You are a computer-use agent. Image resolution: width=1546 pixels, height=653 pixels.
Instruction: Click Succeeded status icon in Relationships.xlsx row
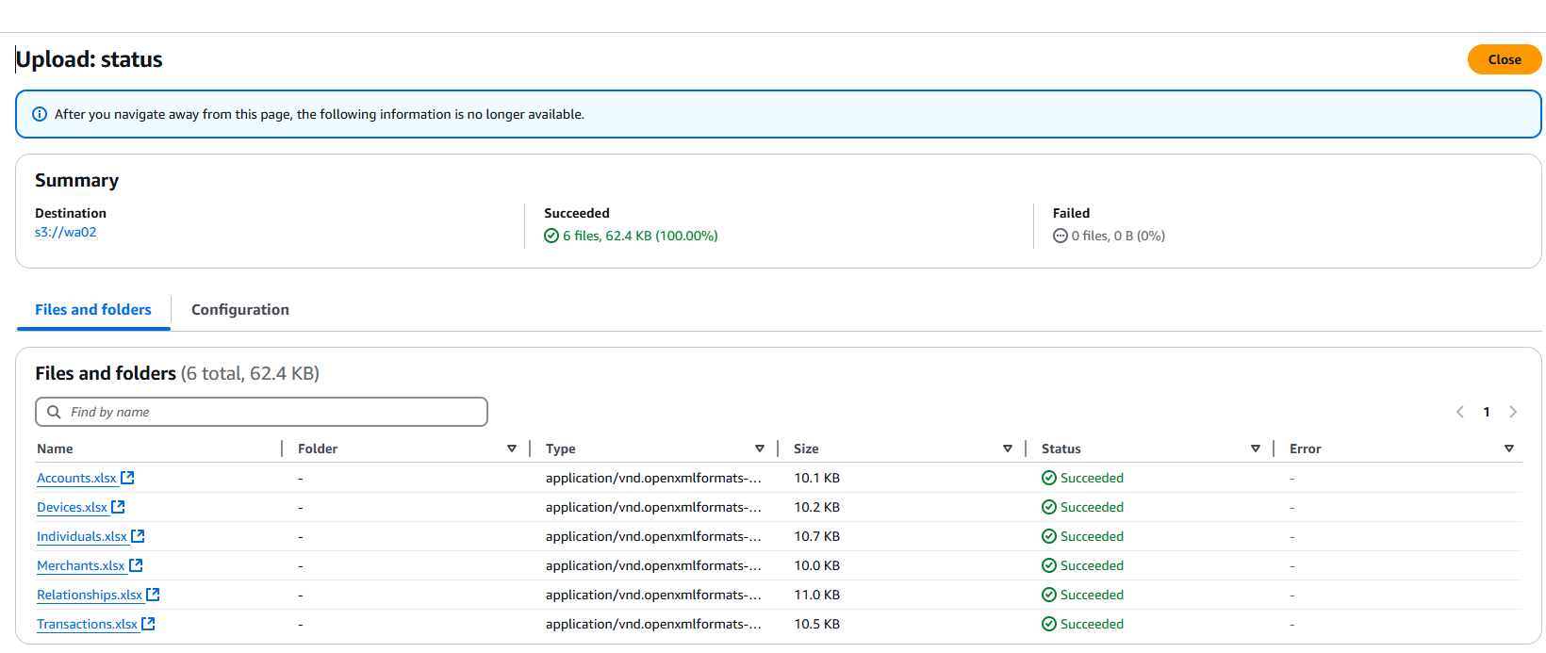click(x=1049, y=595)
